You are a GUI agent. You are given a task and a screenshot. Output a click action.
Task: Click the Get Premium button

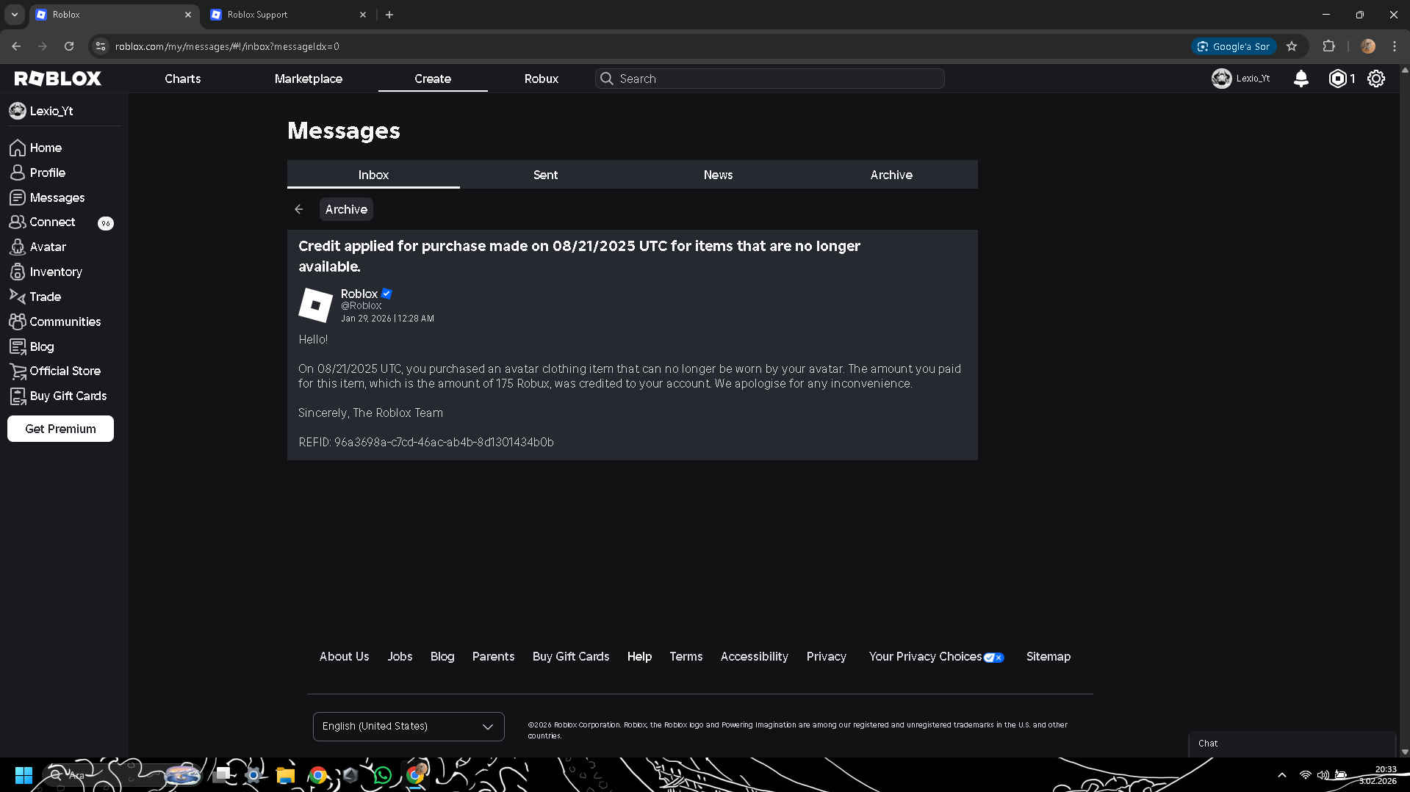click(x=60, y=429)
